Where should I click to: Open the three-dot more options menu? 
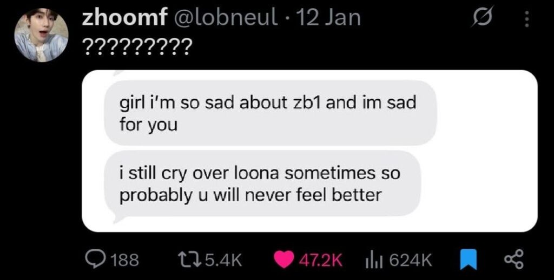pos(527,20)
